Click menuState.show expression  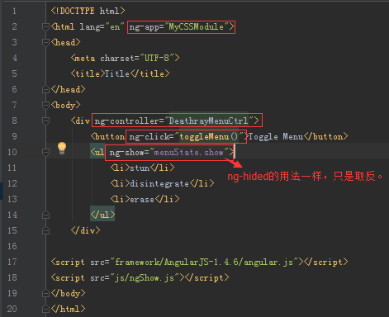click(188, 152)
